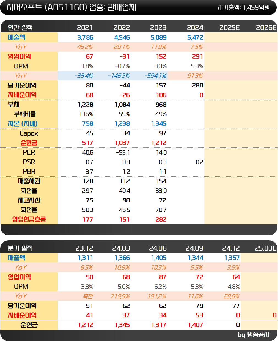Select the '부채비율' row label
Viewport: 278px width, 341px height.
tap(25, 114)
